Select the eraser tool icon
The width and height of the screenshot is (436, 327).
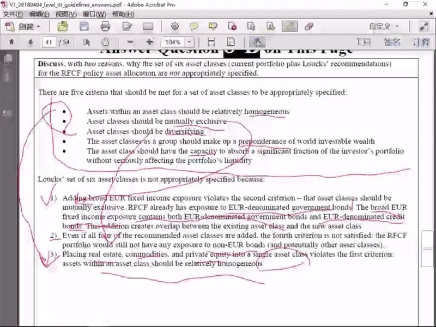tap(308, 26)
